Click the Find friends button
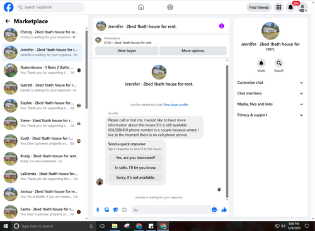 (259, 8)
